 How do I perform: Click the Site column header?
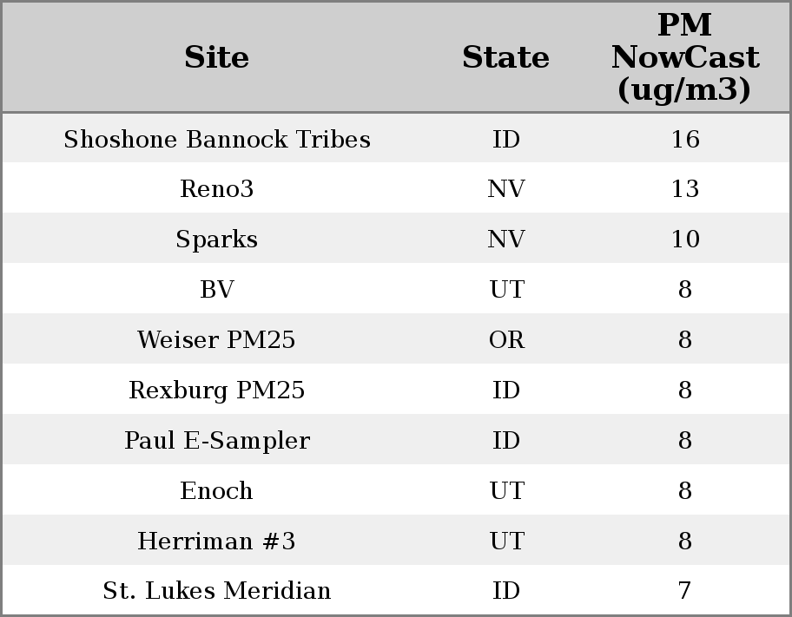[x=216, y=57]
